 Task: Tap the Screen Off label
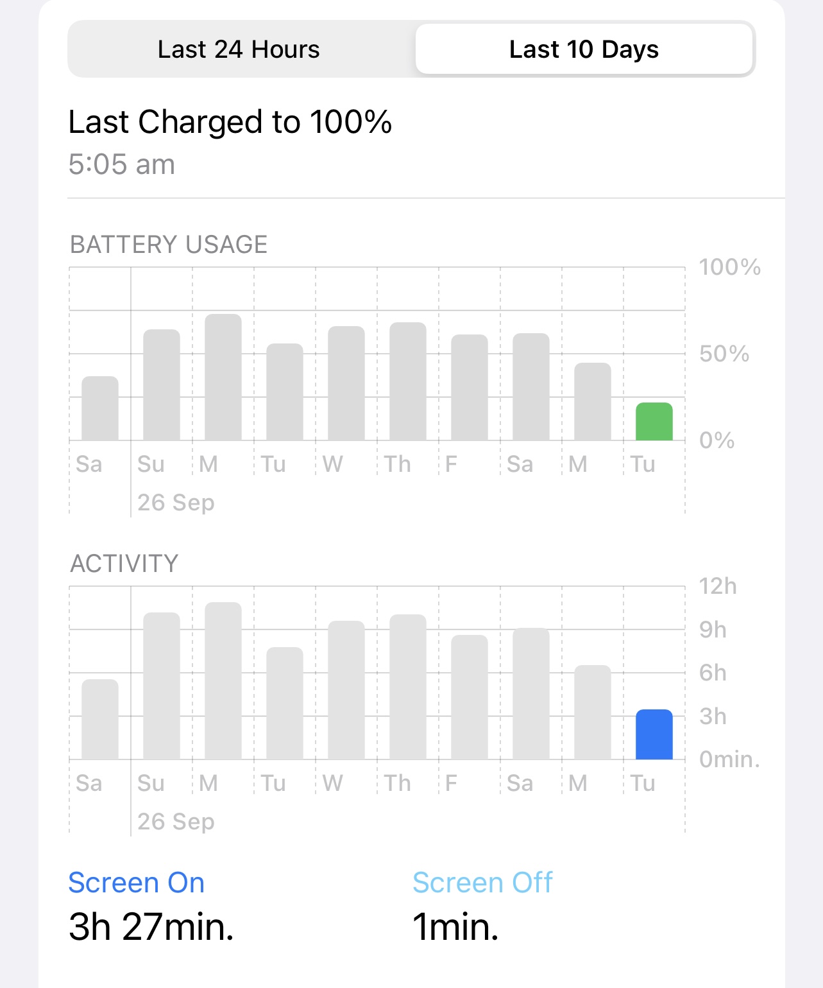click(x=482, y=883)
